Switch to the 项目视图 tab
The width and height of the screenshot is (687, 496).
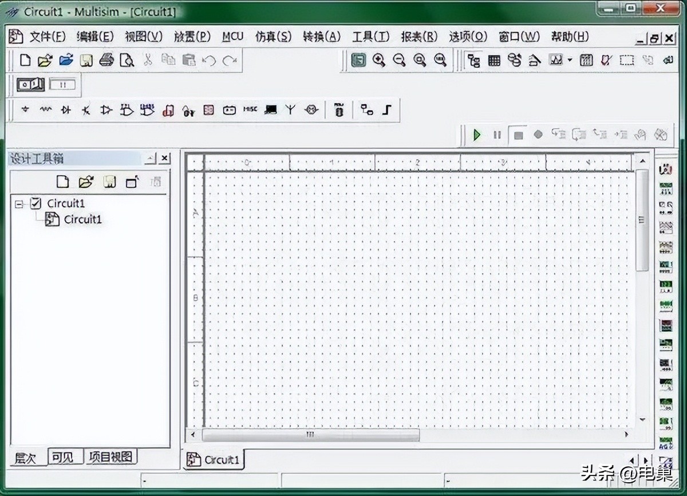111,457
